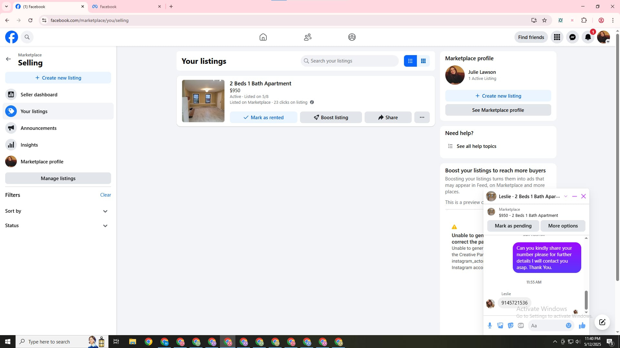The height and width of the screenshot is (348, 620).
Task: Open chat settings chevron beside Leslie
Action: tap(566, 196)
